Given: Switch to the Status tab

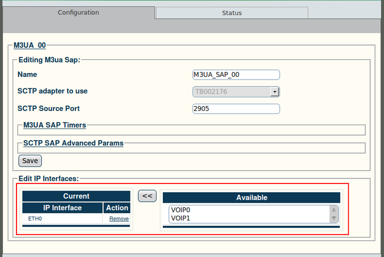Looking at the screenshot, I should pyautogui.click(x=231, y=13).
